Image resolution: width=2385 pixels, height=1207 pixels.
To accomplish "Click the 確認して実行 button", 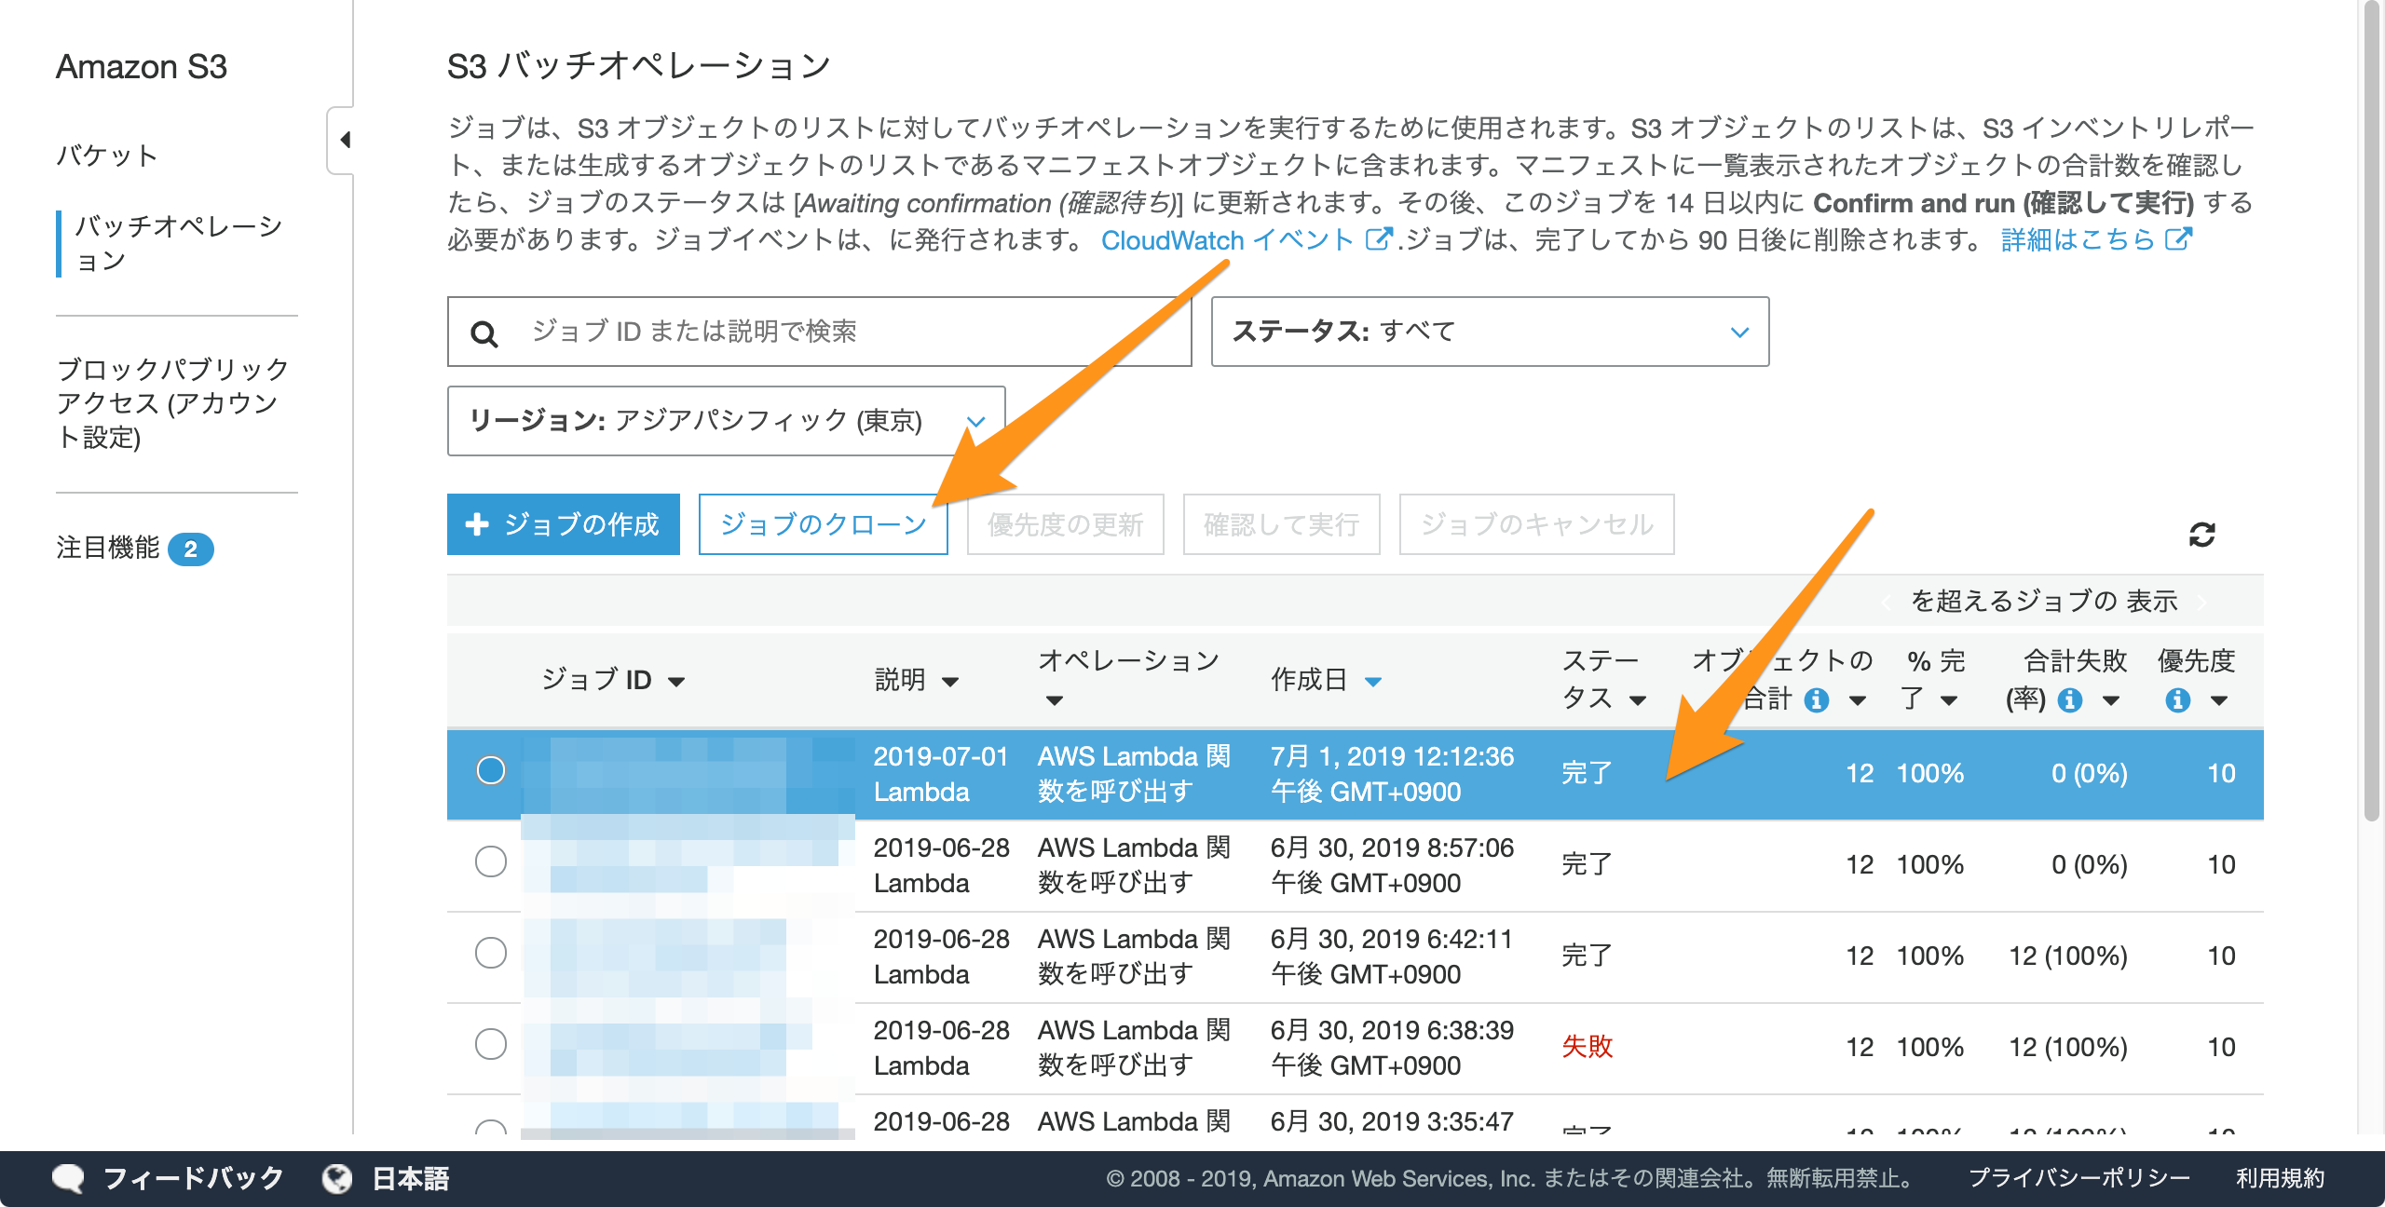I will pos(1282,524).
